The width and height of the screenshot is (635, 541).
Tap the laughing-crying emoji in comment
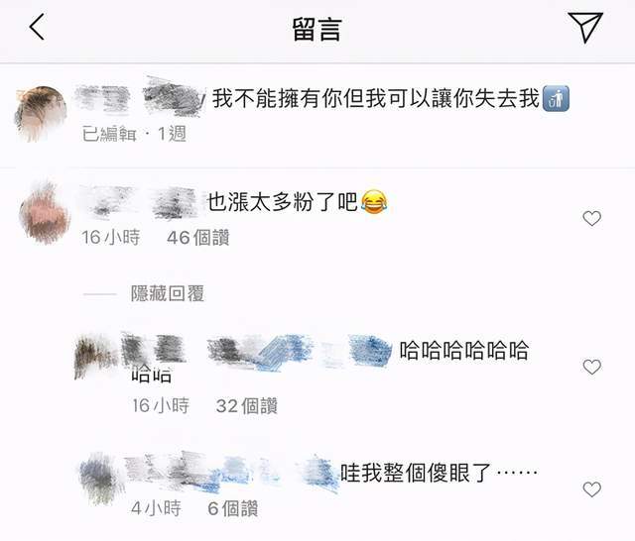[373, 201]
